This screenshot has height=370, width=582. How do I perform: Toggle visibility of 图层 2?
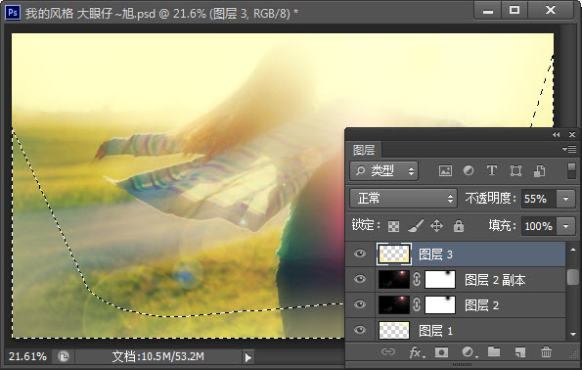tap(359, 304)
